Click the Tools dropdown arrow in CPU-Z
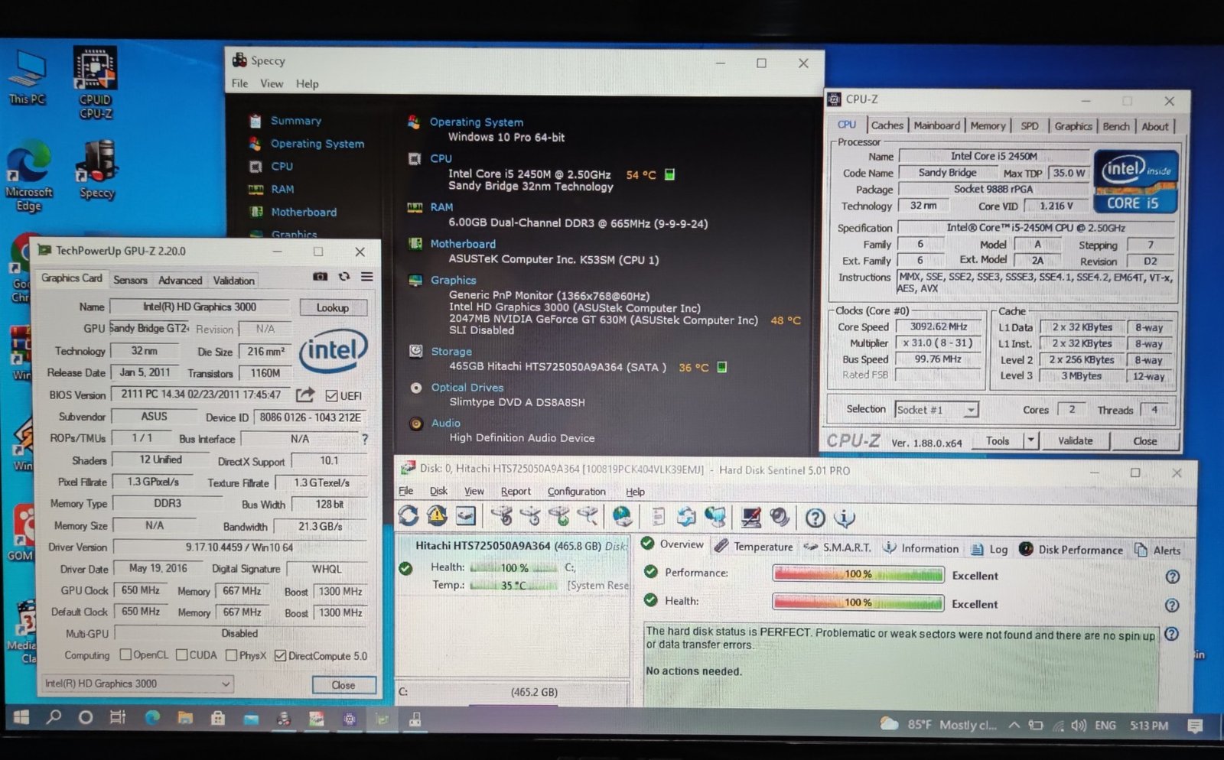 point(1030,440)
